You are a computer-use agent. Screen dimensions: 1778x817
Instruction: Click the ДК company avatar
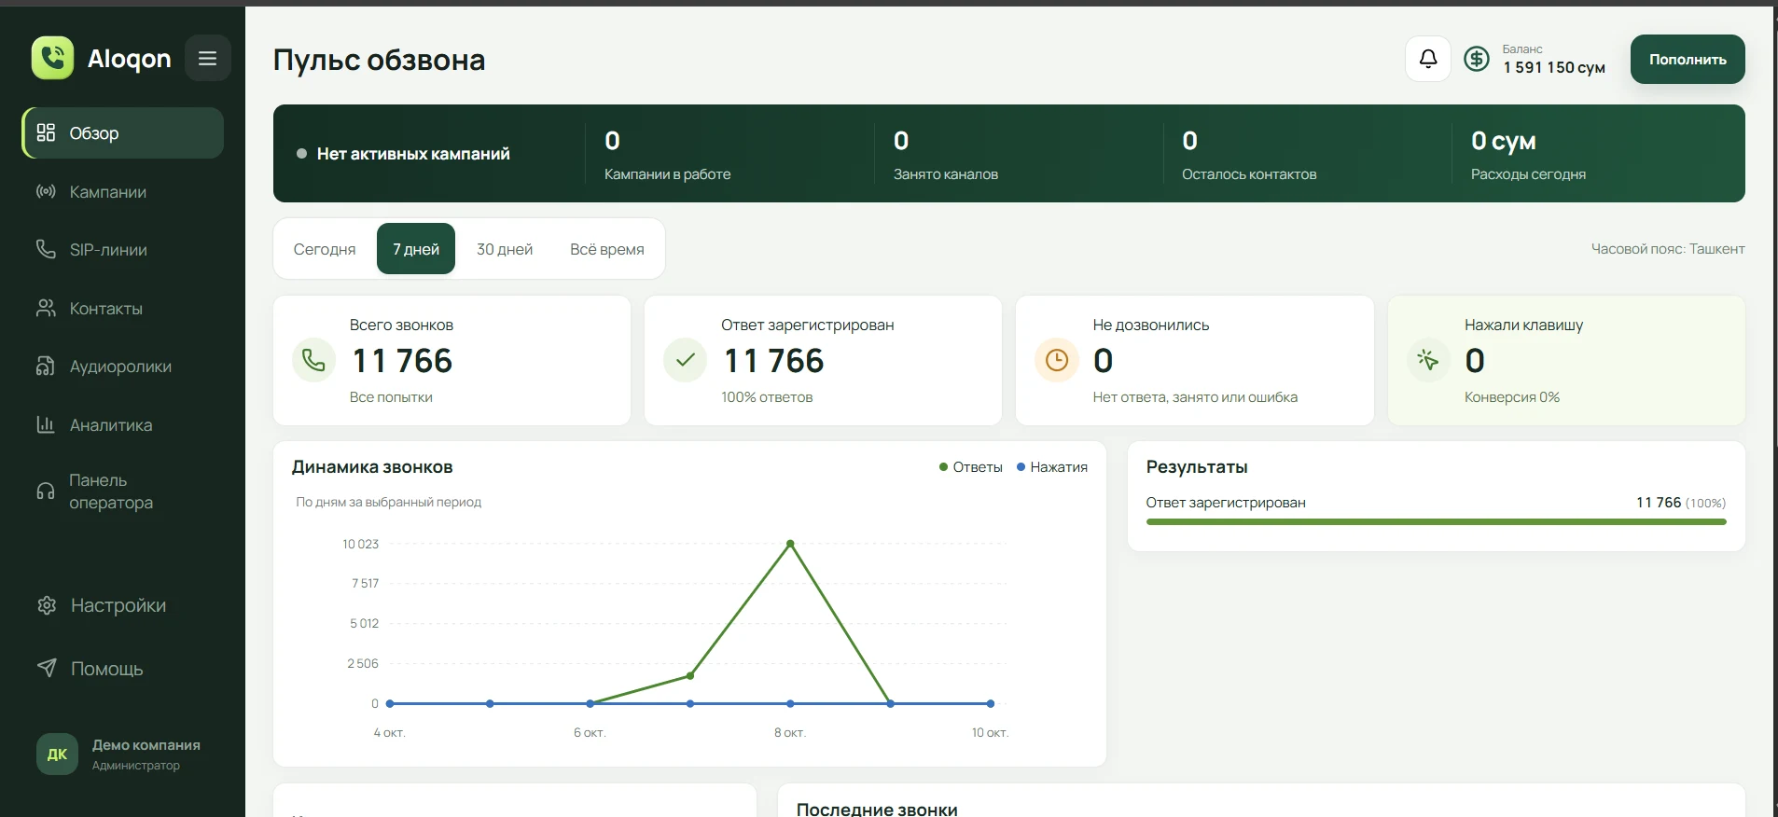[57, 754]
